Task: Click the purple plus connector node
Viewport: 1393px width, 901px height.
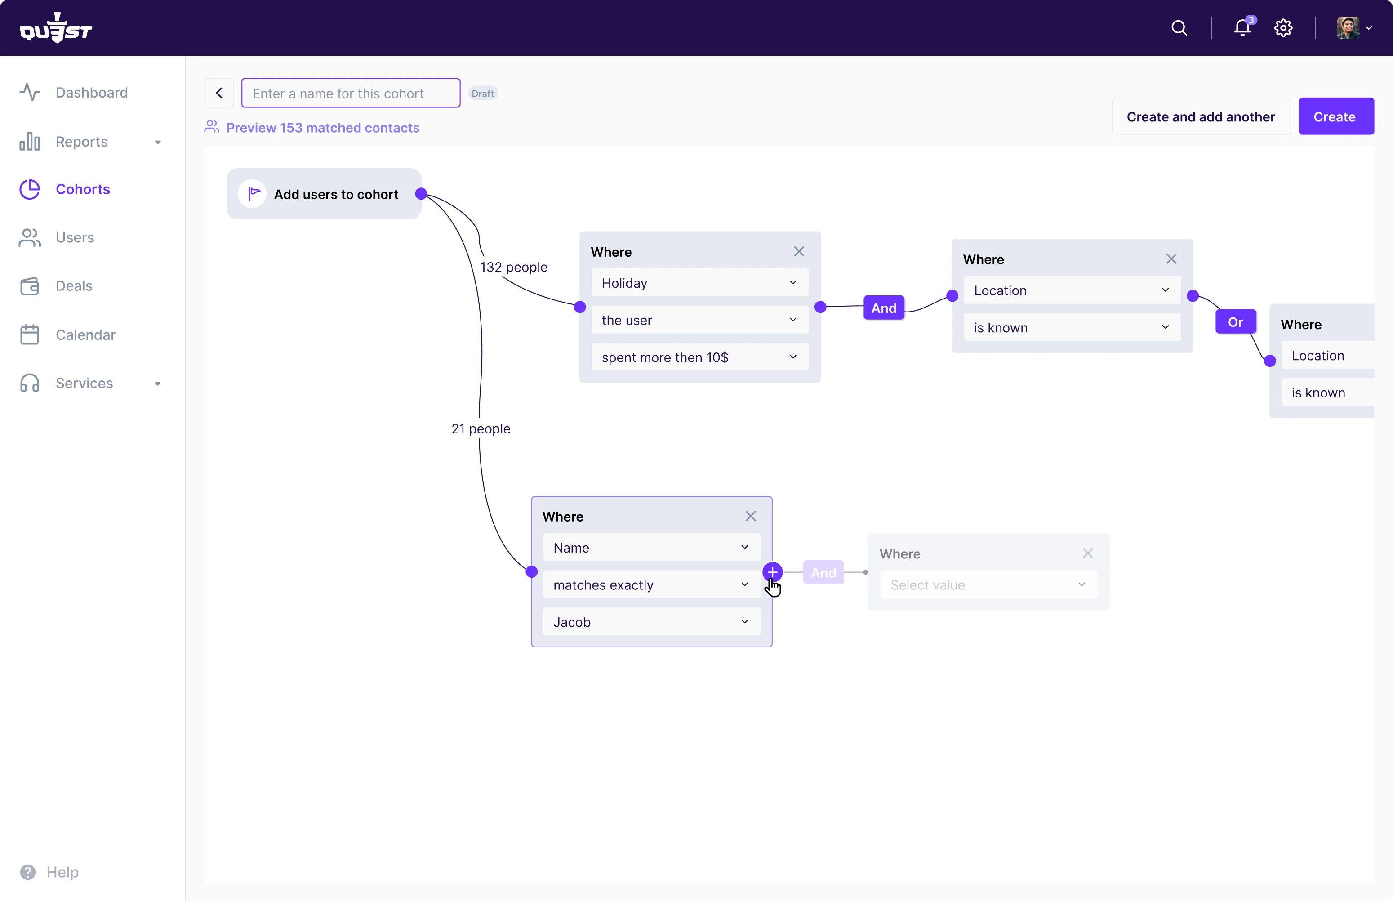Action: pyautogui.click(x=772, y=571)
